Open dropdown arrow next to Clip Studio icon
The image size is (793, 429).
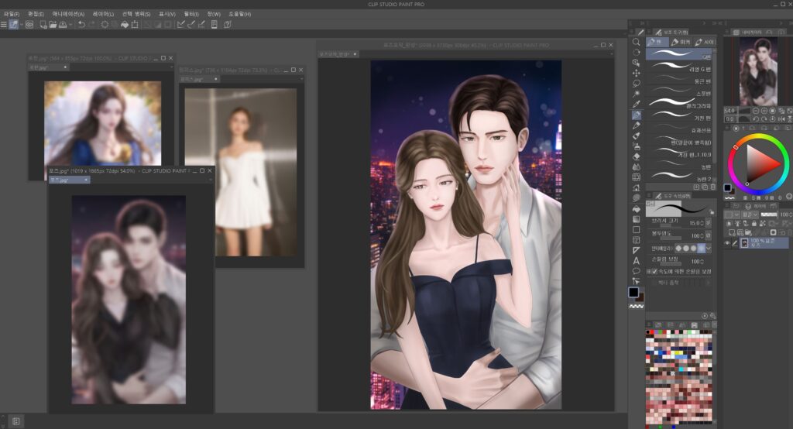point(22,25)
